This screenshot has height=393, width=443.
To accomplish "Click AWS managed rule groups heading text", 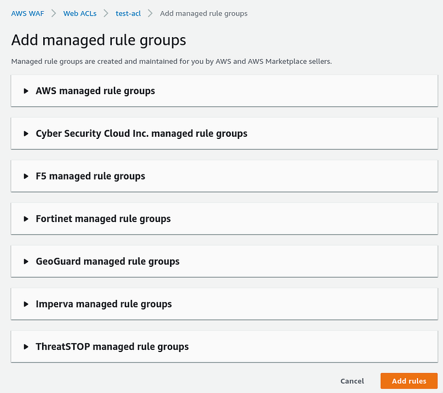I will click(95, 91).
